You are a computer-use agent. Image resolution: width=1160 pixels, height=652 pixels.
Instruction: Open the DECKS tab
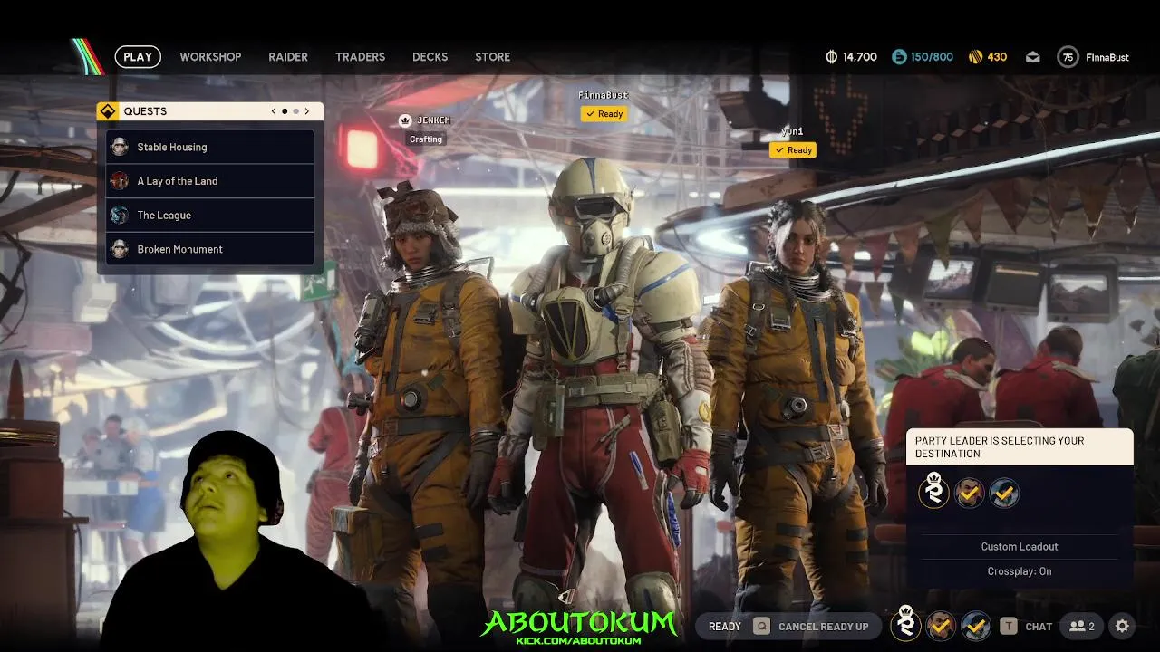pos(430,56)
